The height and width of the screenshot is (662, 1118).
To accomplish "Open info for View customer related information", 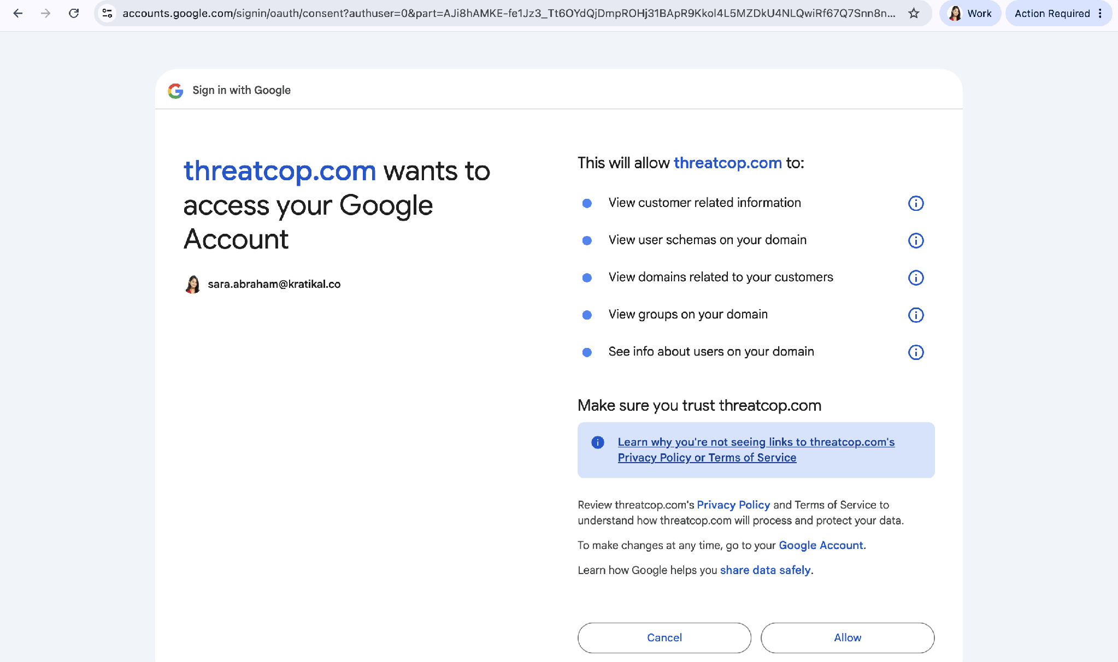I will point(916,203).
